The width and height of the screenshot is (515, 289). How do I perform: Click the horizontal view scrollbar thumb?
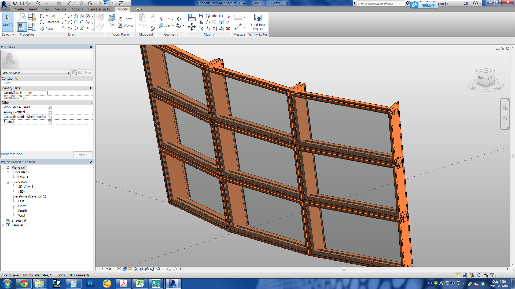click(x=344, y=269)
